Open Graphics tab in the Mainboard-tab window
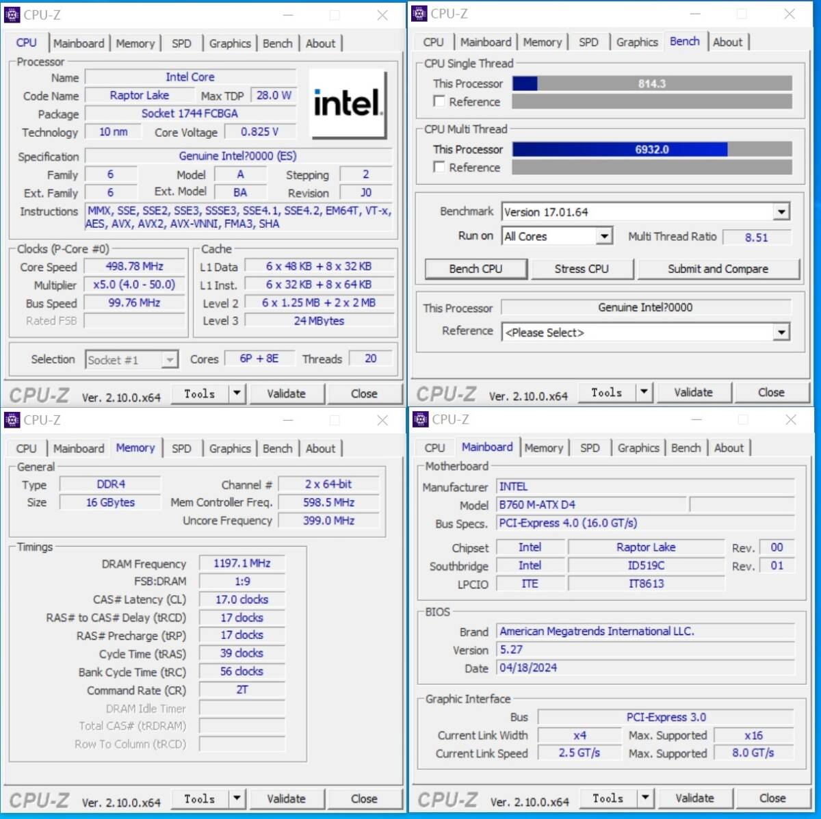This screenshot has width=821, height=819. [638, 447]
